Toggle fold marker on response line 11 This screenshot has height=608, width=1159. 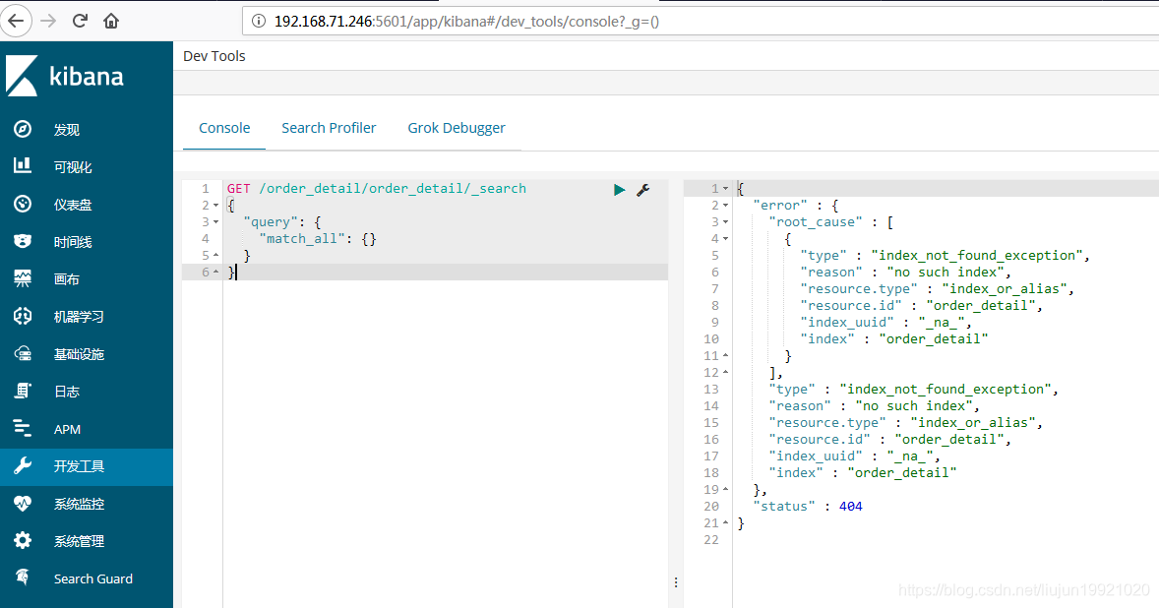pyautogui.click(x=726, y=355)
